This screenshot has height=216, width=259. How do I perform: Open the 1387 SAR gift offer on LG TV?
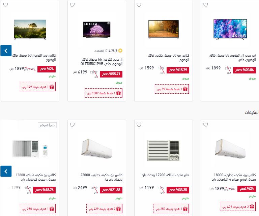104,93
